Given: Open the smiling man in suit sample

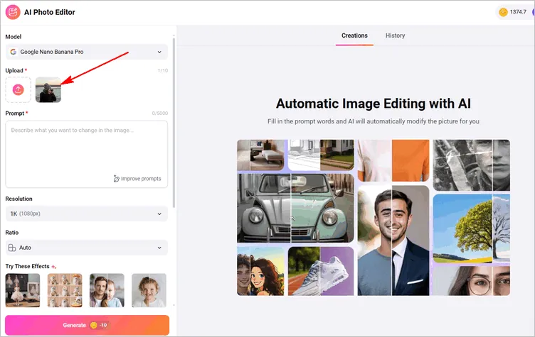Looking at the screenshot, I should click(393, 241).
